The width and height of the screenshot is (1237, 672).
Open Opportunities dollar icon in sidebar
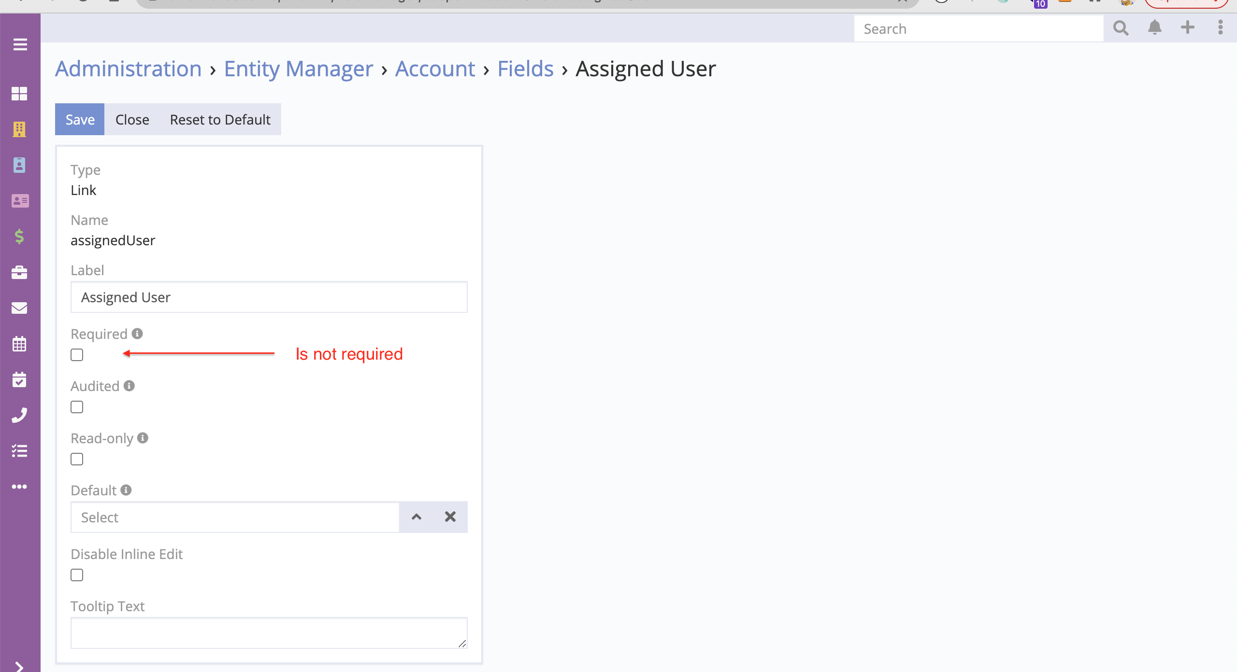19,237
